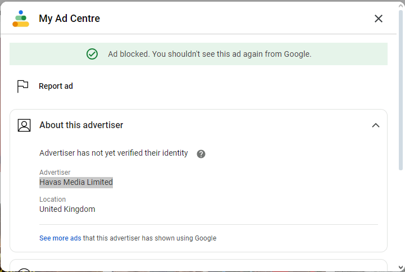Click the scrollbar down arrow
Image resolution: width=405 pixels, height=272 pixels.
pos(401,268)
